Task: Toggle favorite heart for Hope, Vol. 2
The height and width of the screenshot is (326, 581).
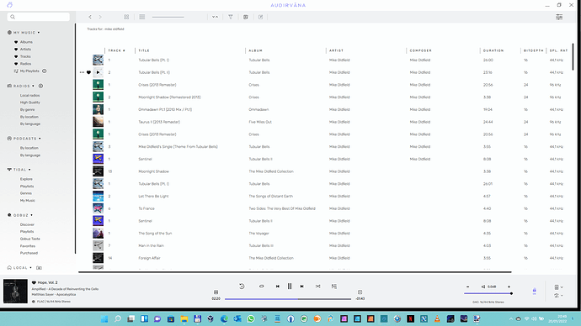Action: pyautogui.click(x=34, y=283)
